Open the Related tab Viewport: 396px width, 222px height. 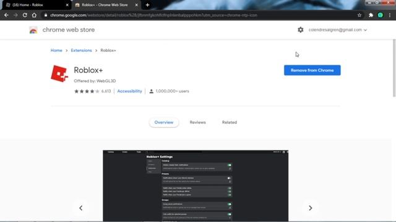(x=230, y=122)
